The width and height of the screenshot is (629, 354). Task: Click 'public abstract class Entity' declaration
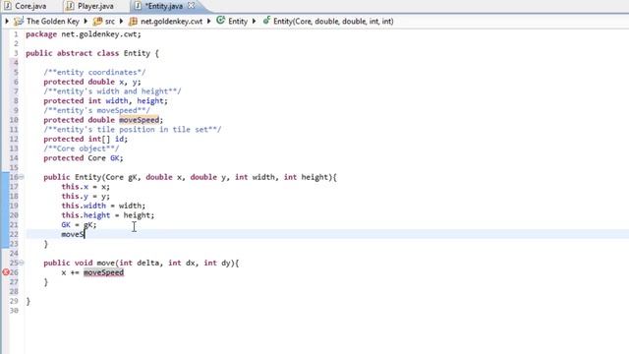point(87,53)
